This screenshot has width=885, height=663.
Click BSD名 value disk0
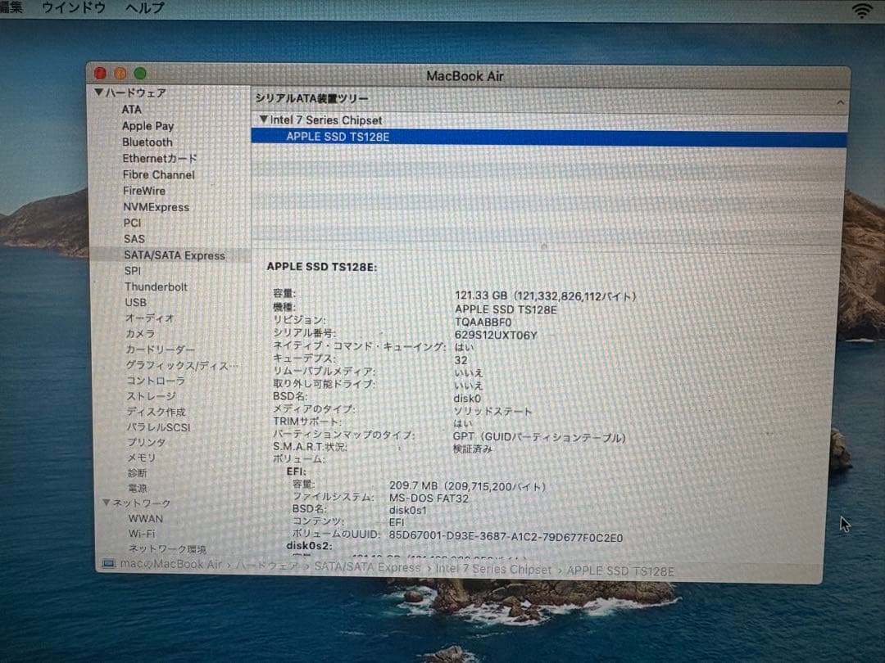pyautogui.click(x=467, y=398)
